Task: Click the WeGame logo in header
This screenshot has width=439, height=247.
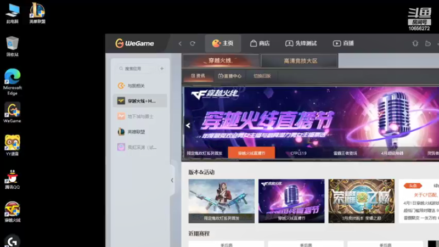Action: 134,43
